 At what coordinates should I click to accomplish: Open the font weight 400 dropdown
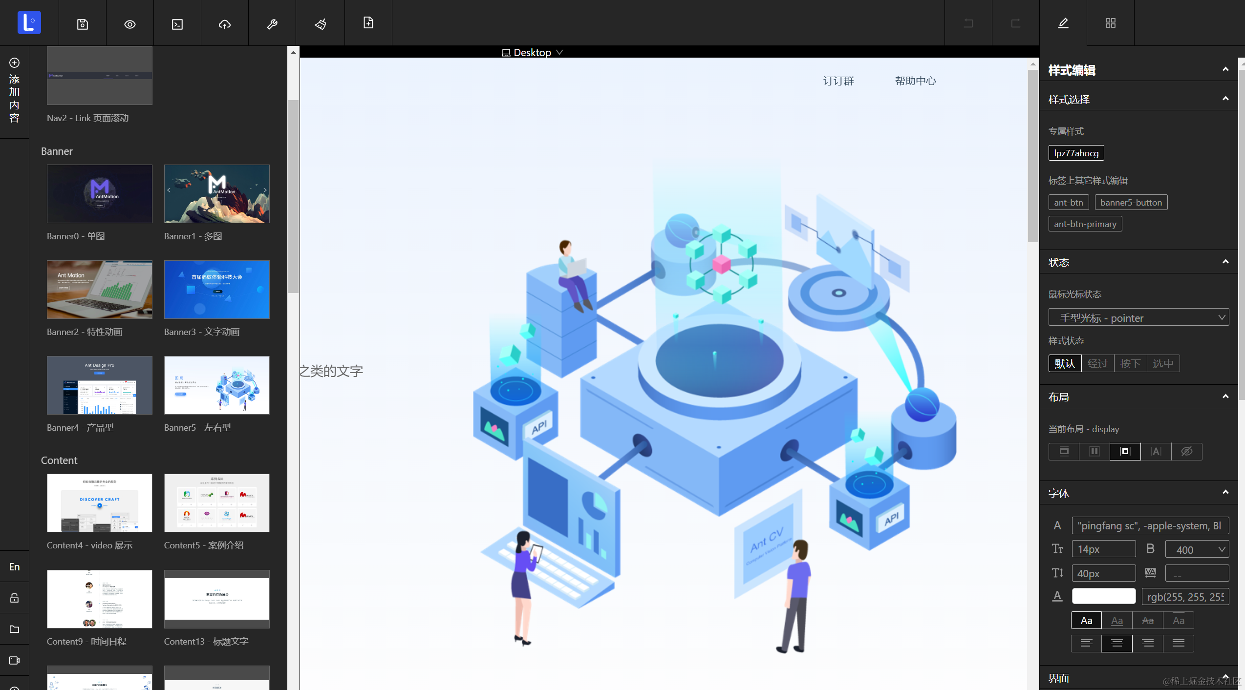[1197, 549]
